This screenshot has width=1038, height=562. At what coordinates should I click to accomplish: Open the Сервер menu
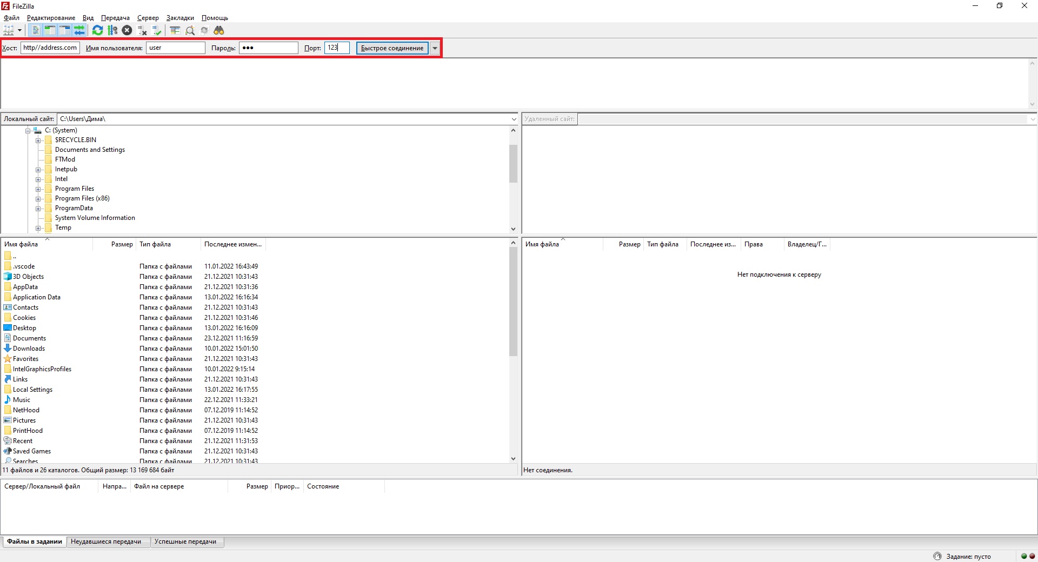(148, 18)
